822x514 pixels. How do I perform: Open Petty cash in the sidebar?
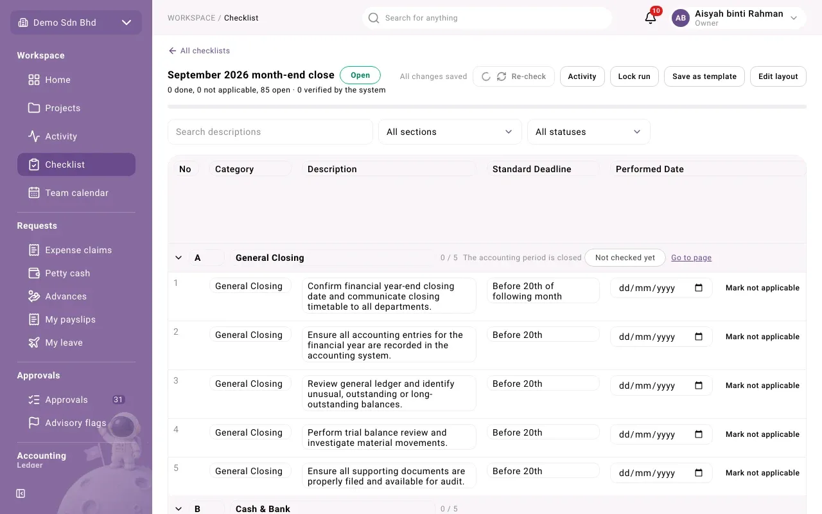point(76,273)
